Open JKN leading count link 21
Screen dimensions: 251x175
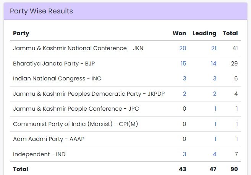[x=214, y=48]
